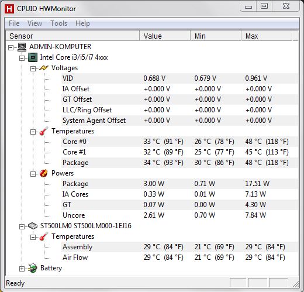Close the HWMonitor window
This screenshot has height=292, width=304.
tap(286, 6)
